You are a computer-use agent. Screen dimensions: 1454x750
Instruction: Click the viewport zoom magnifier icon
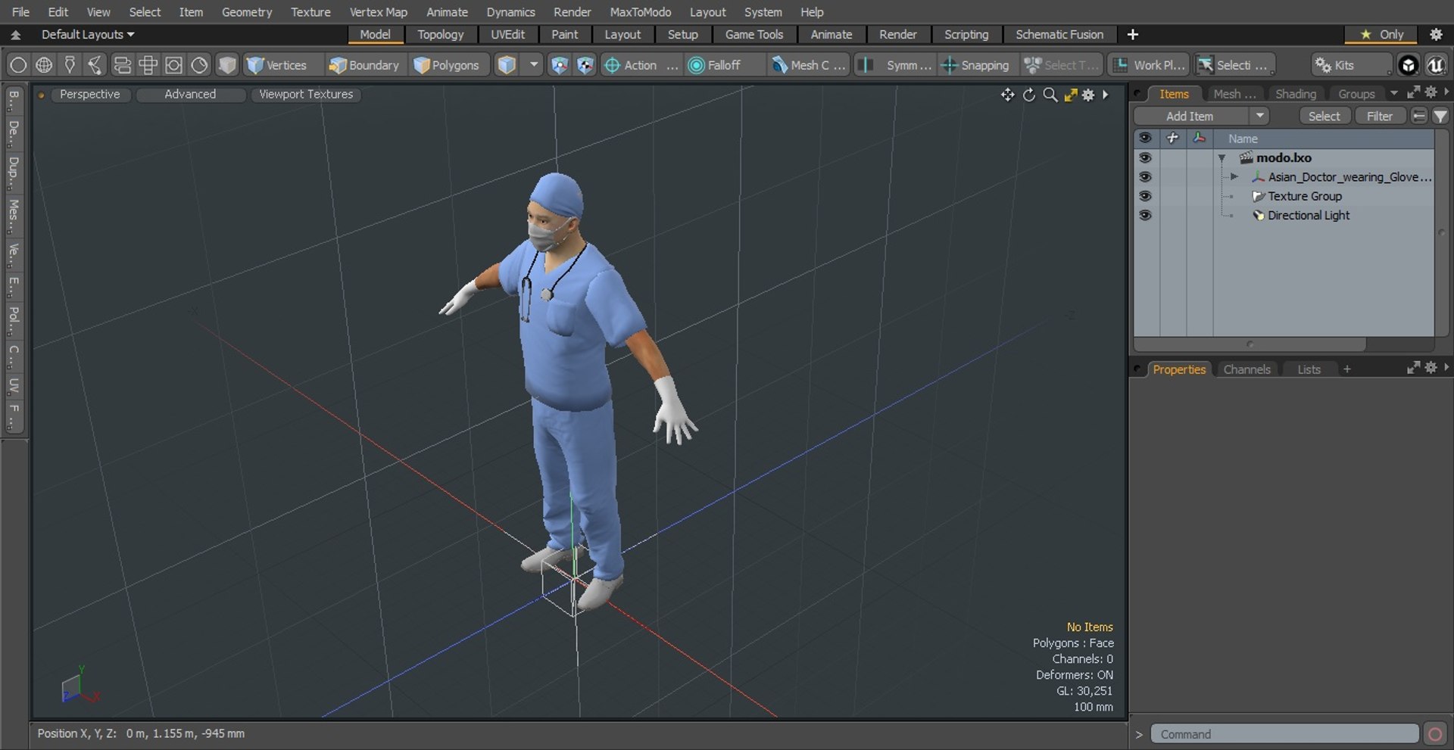coord(1050,95)
